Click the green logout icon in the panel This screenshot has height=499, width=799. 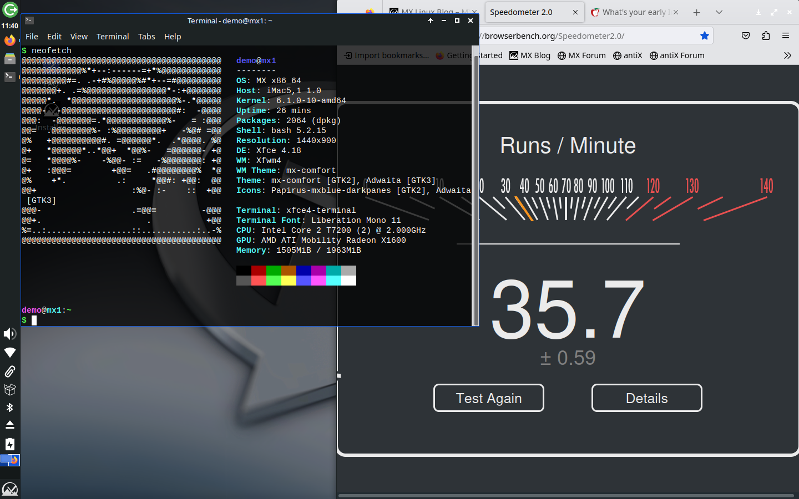[x=10, y=9]
